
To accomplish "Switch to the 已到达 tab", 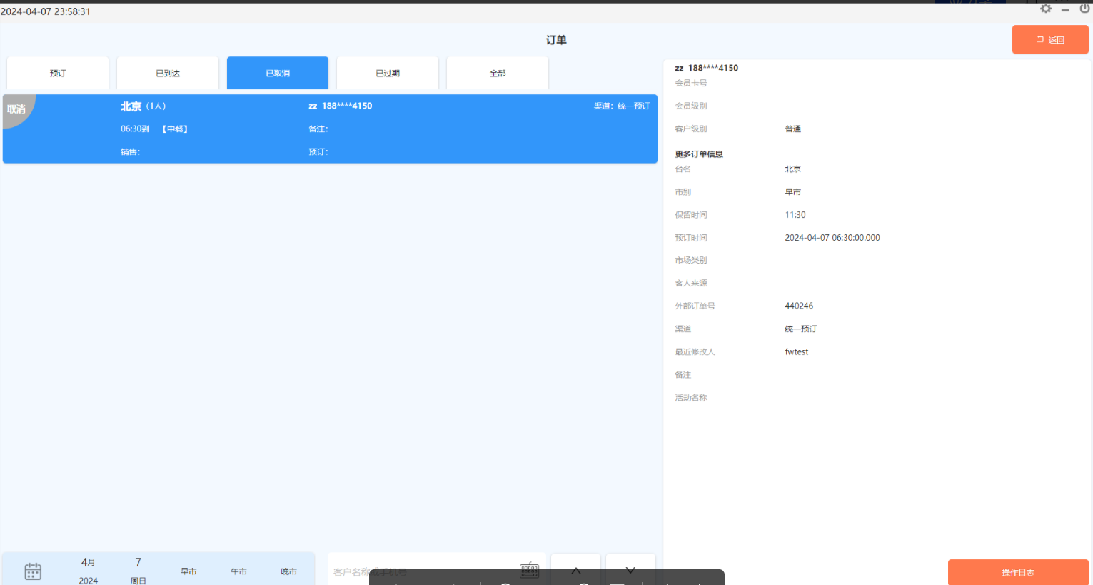I will click(x=168, y=74).
